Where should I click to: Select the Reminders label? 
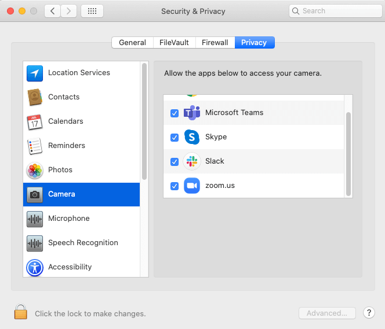67,145
